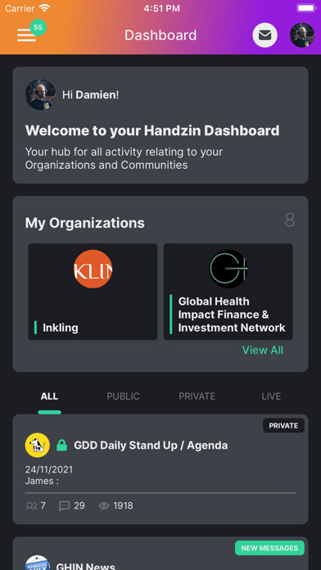The width and height of the screenshot is (321, 570).
Task: Tap the green lock icon
Action: pos(61,445)
